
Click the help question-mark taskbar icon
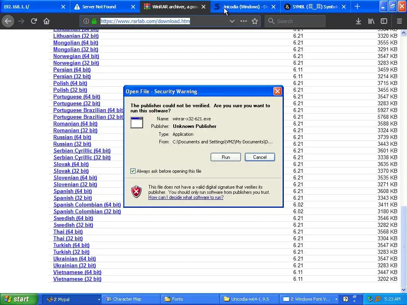(x=345, y=299)
